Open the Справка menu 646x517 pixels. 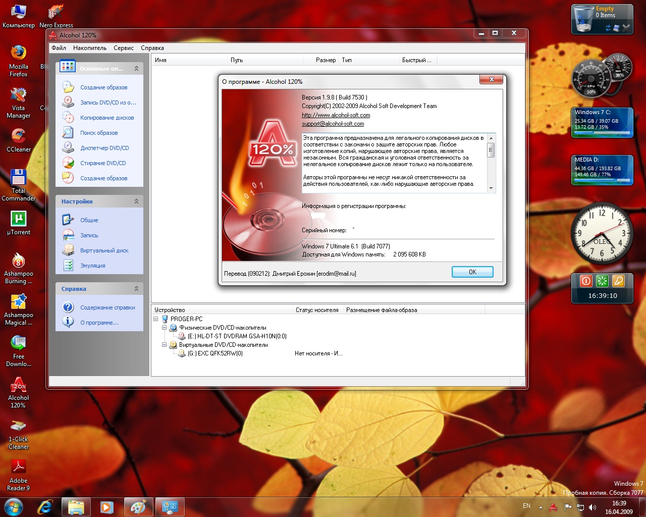(x=152, y=48)
